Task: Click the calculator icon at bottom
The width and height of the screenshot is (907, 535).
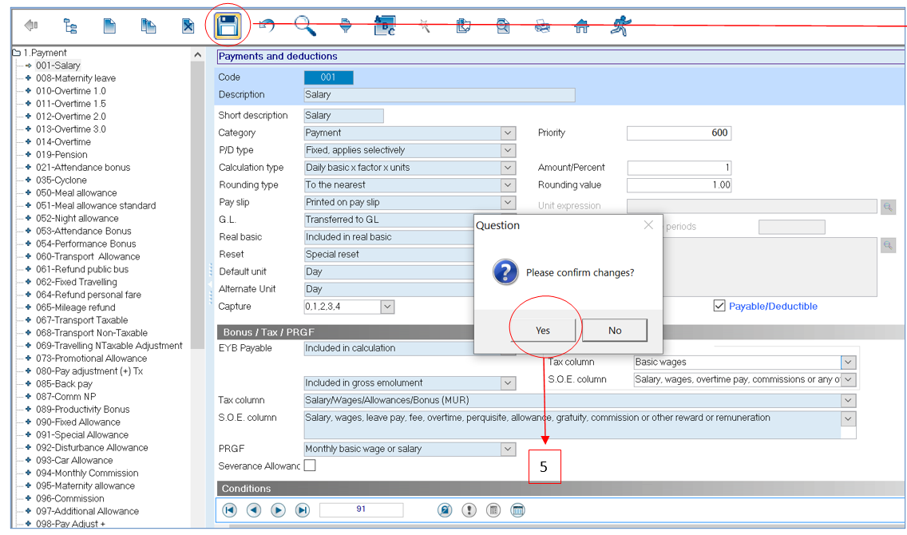Action: click(493, 510)
